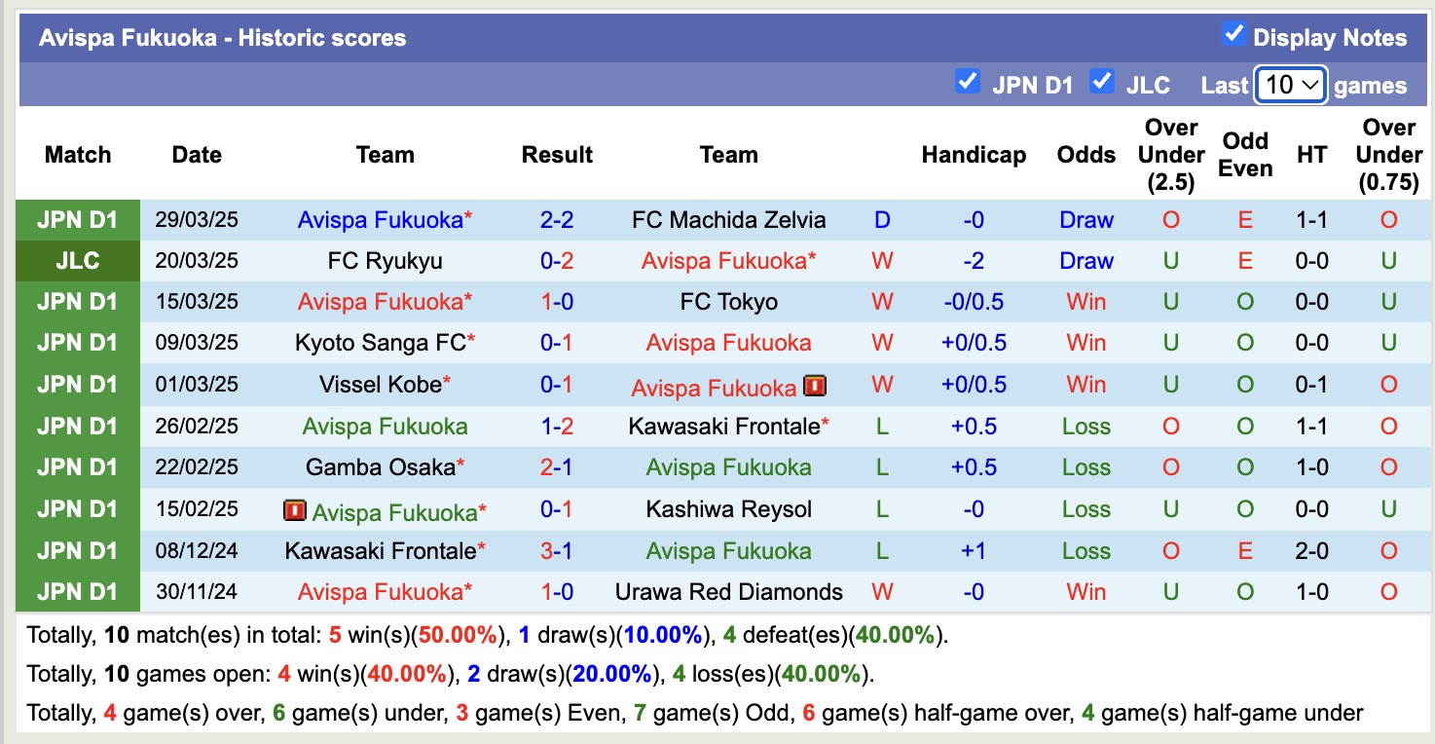Screen dimensions: 1435x744
Task: Select the Vissel Kobe team link
Action: click(x=380, y=384)
